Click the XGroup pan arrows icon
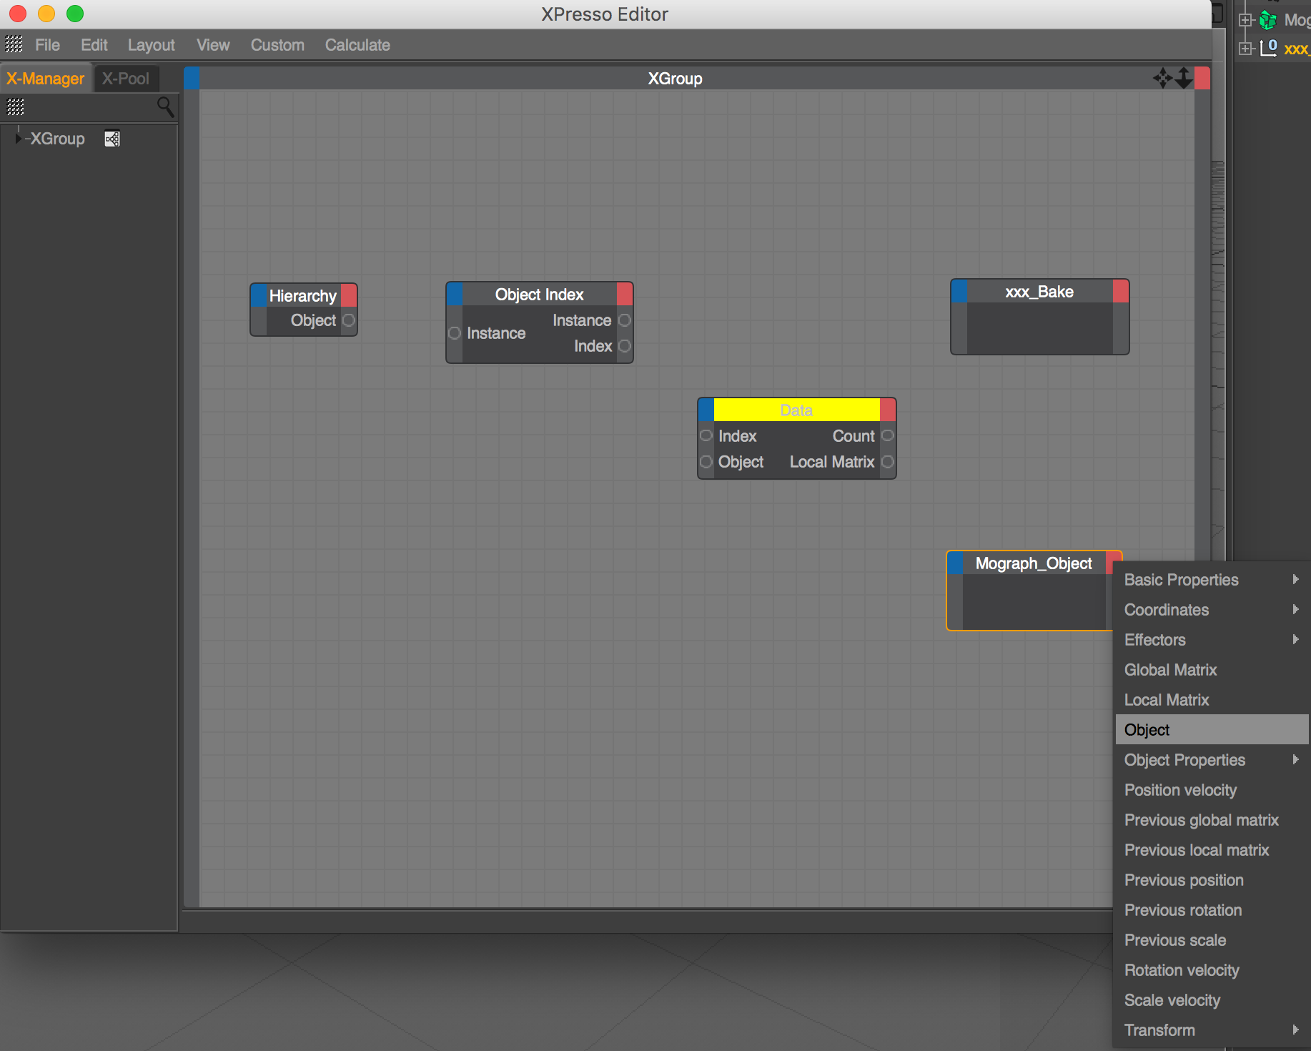 click(x=1162, y=78)
